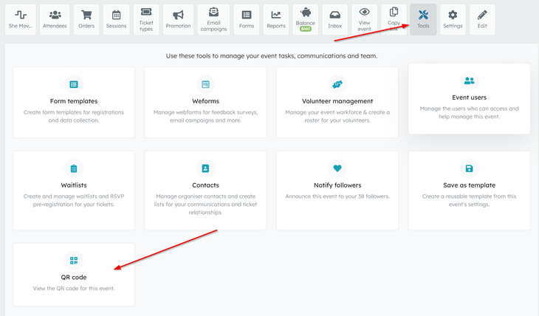Open the Promotion megaphone

pyautogui.click(x=178, y=19)
